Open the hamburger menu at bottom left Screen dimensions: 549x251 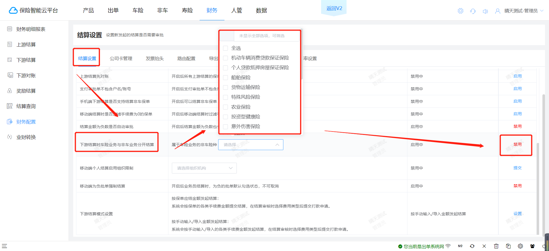point(4,246)
